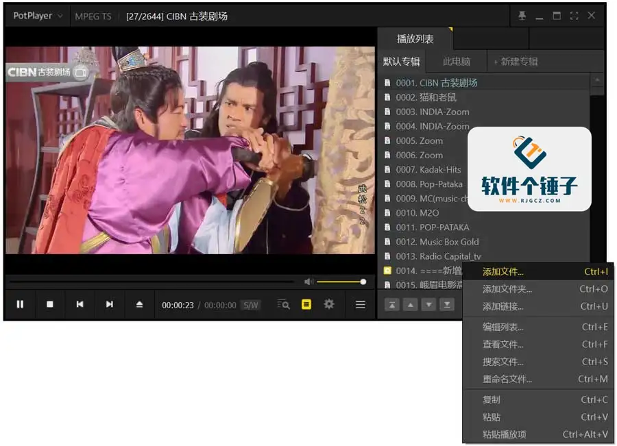The height and width of the screenshot is (446, 617).
Task: Select playlist item 0009. MC(music-ch
Action: click(424, 199)
